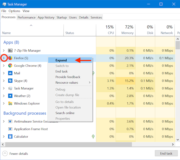Click the Weather app icon
This screenshot has height=160, width=180.
(x=10, y=96)
